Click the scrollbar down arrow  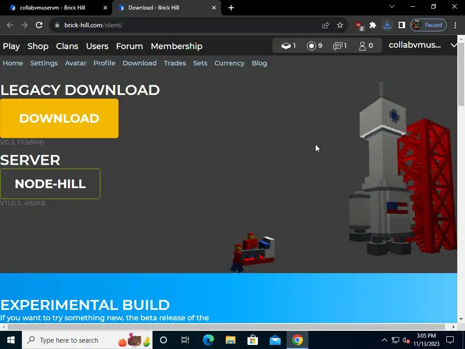pyautogui.click(x=461, y=319)
